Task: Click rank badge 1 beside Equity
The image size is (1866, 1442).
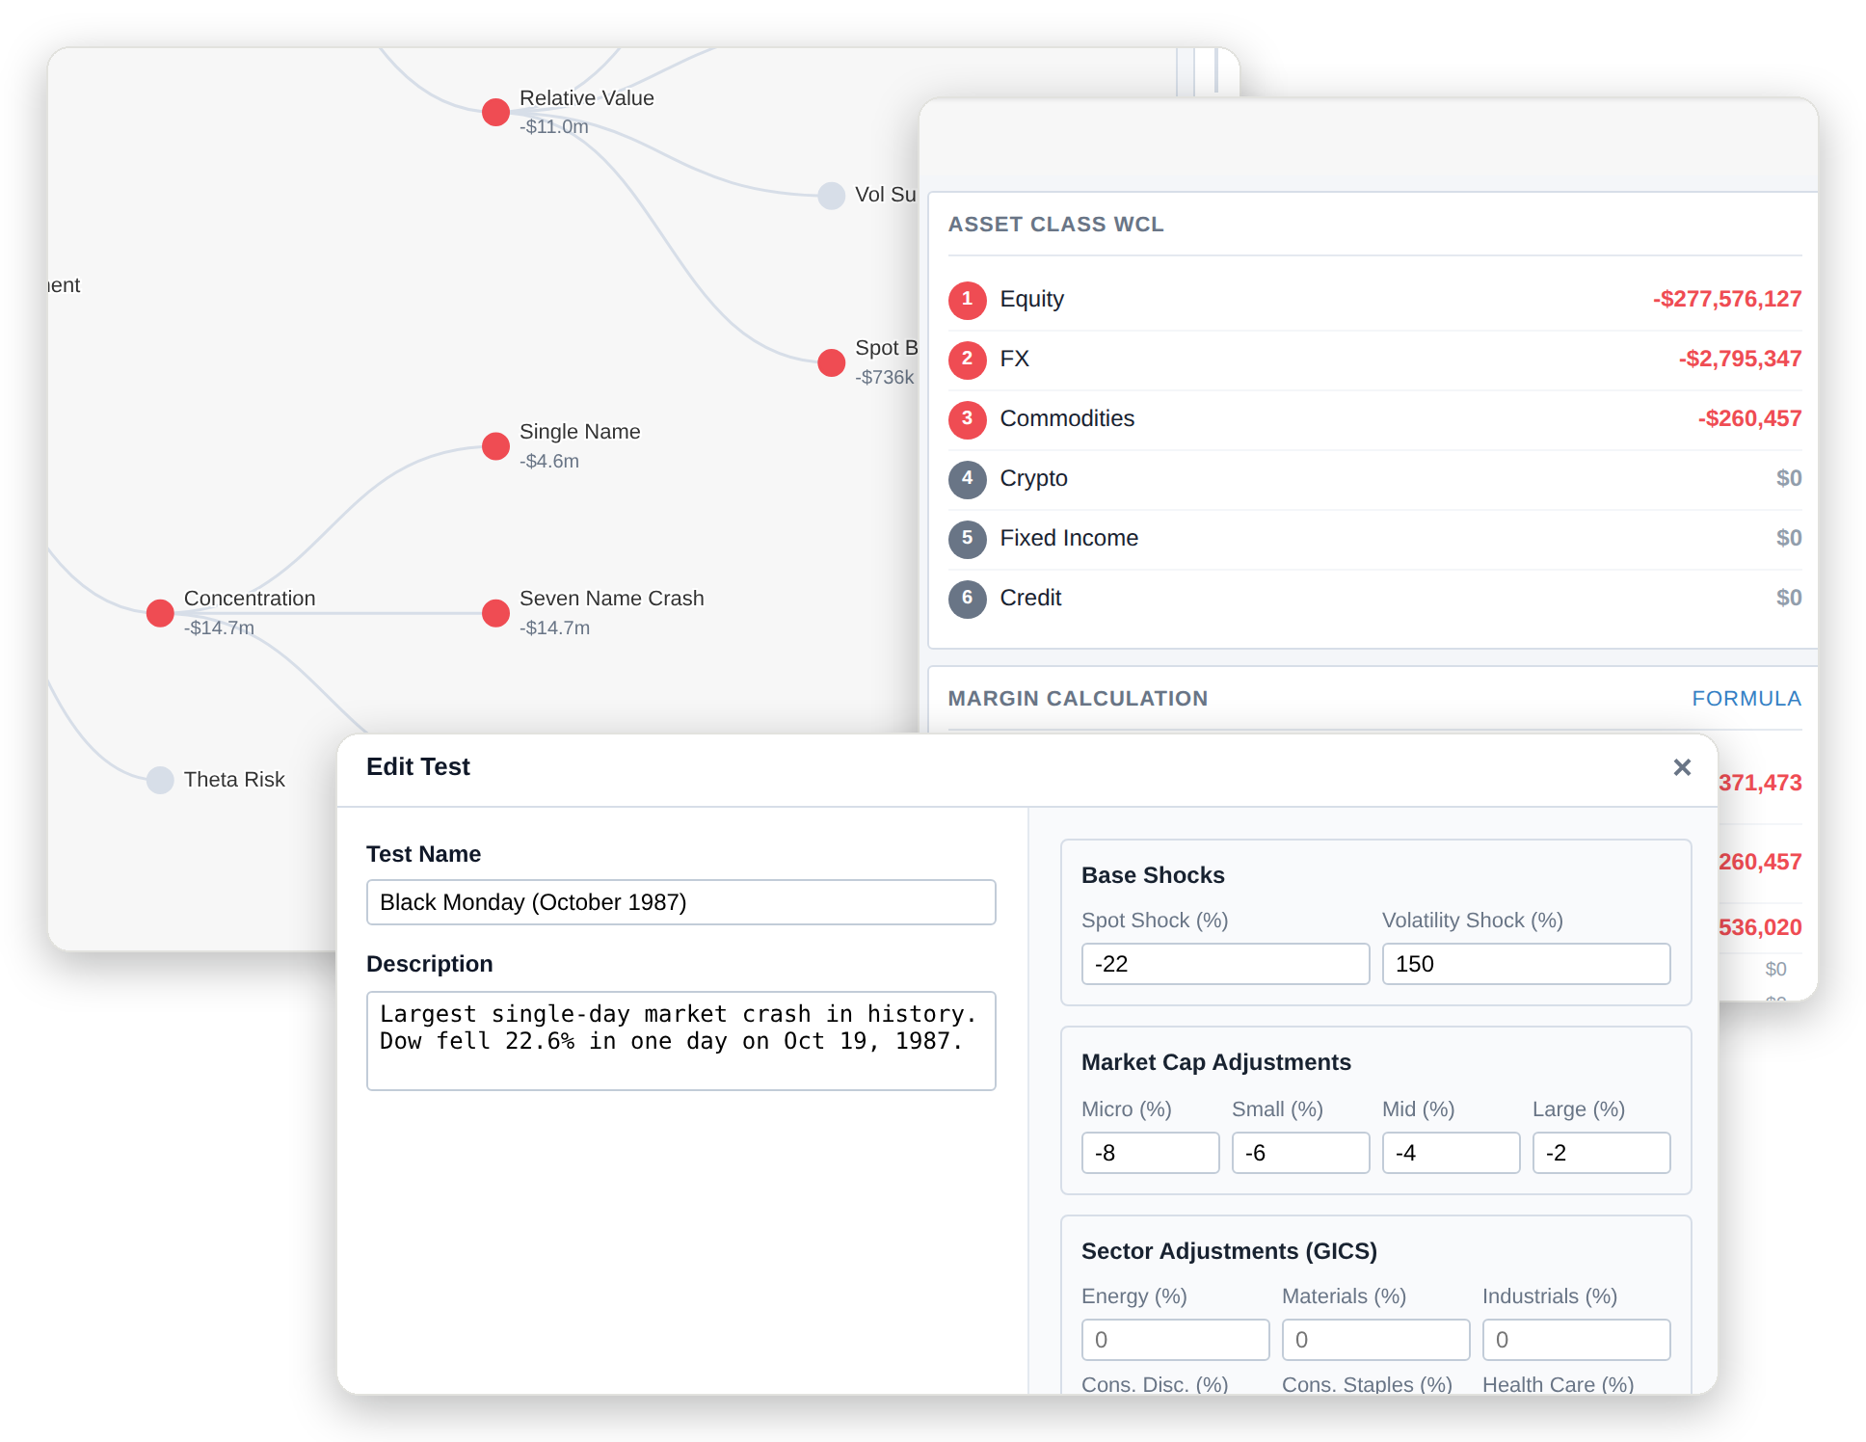Action: tap(967, 300)
